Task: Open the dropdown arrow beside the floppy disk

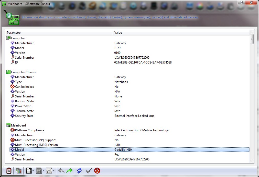Action: (x=33, y=171)
